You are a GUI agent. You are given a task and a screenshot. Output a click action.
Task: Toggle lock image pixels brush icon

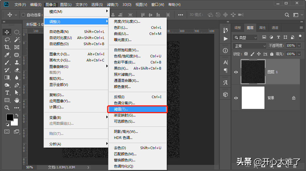pyautogui.click(x=252, y=54)
